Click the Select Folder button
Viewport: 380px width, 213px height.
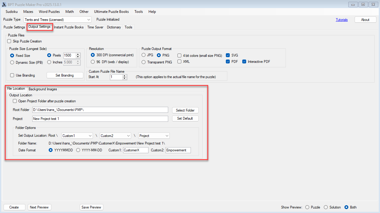(185, 110)
